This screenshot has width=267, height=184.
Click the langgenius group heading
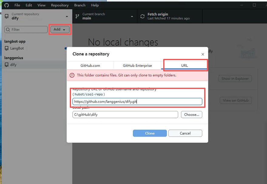coord(14,58)
